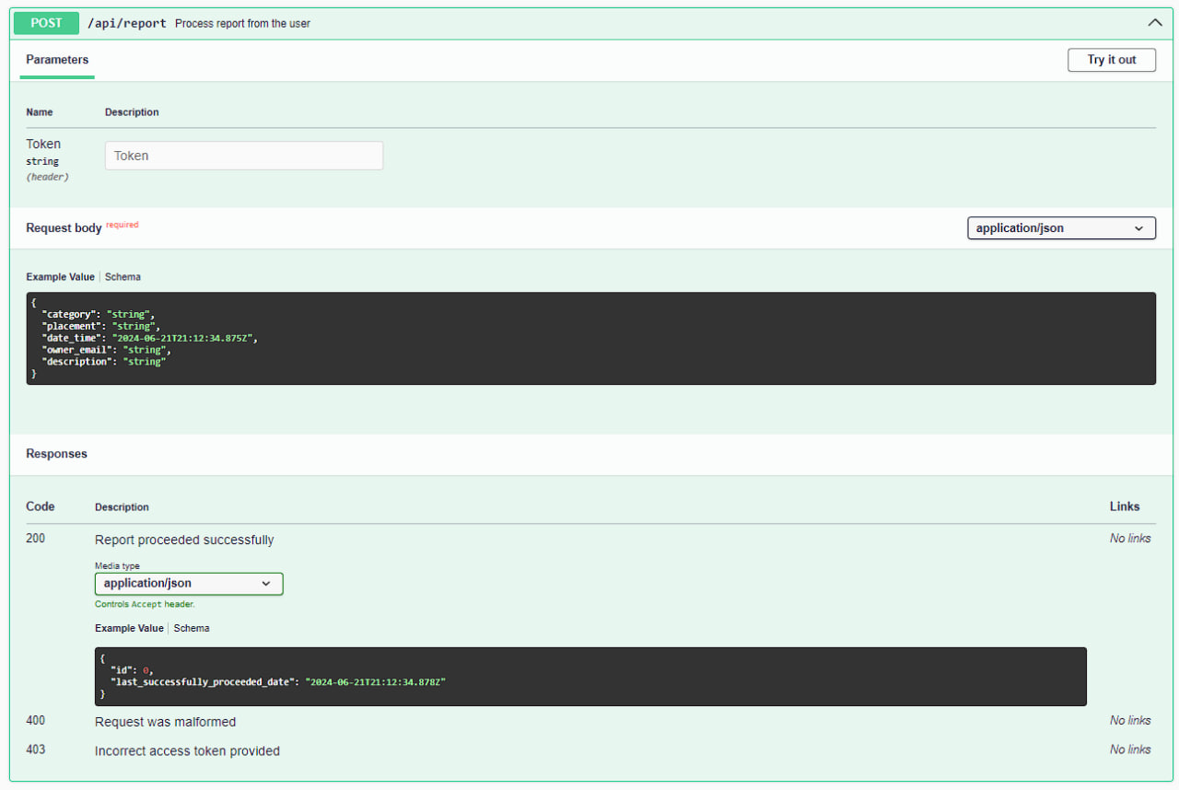
Task: Focus the Token header input field
Action: click(x=244, y=156)
